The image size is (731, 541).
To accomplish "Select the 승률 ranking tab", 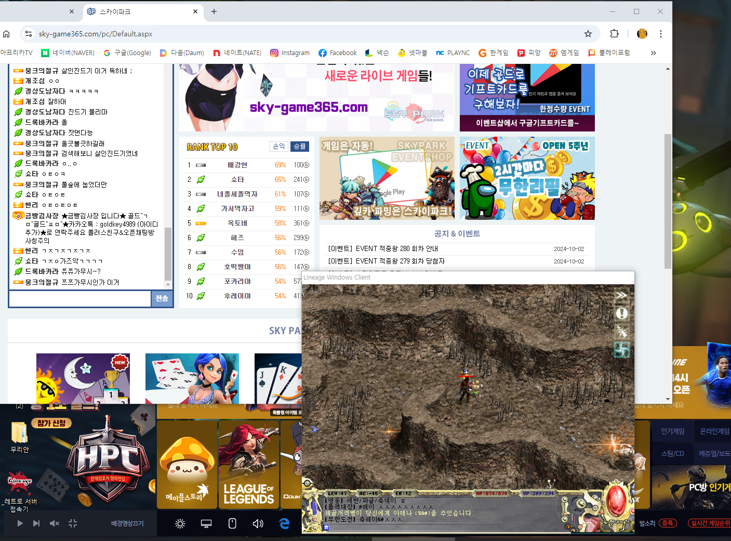I will [x=300, y=147].
